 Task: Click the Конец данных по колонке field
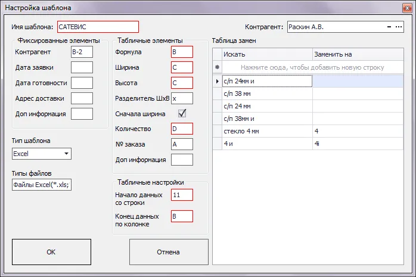point(182,216)
